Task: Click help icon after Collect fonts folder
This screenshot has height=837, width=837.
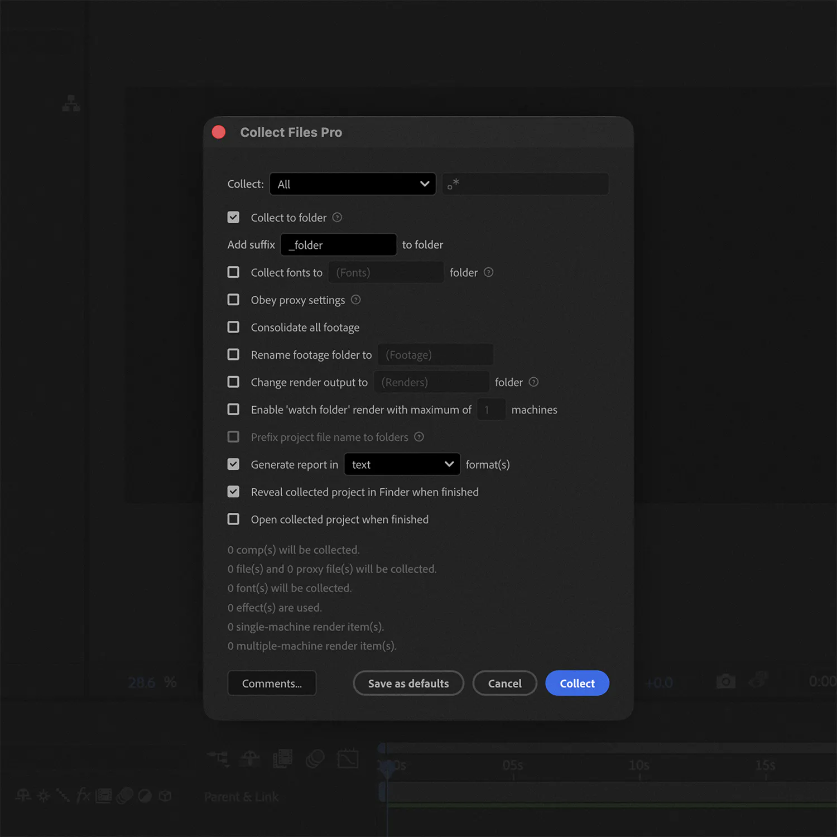Action: pyautogui.click(x=488, y=272)
